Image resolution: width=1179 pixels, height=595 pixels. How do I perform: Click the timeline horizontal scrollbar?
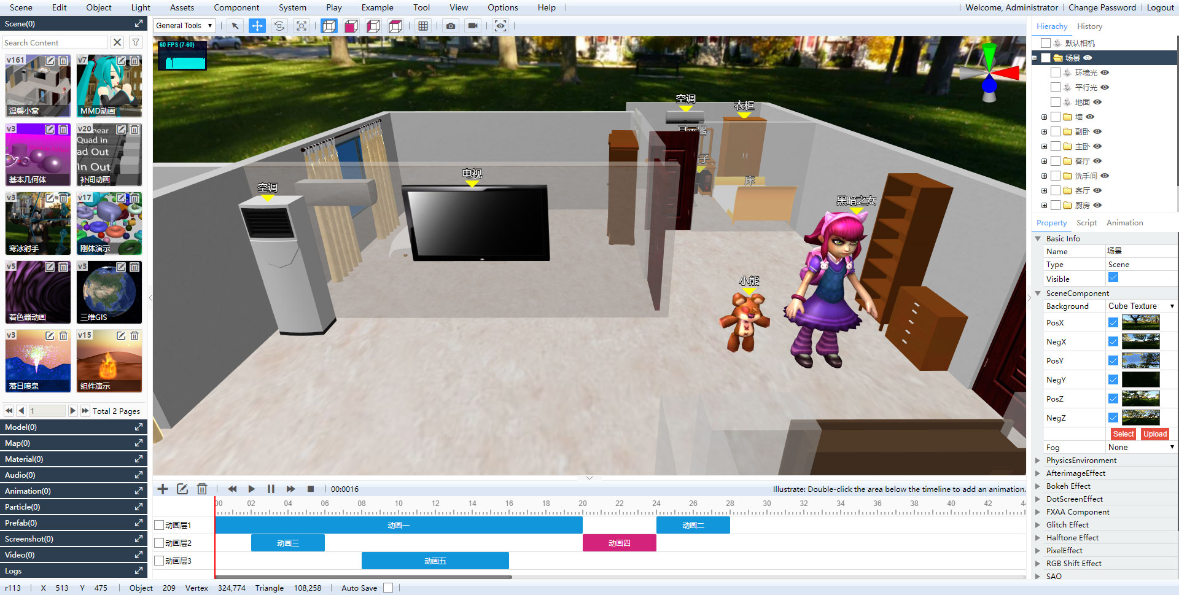click(363, 577)
